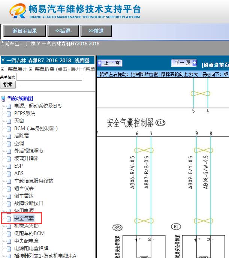Click the page icon beside 天窗
The height and width of the screenshot is (258, 229).
tap(9, 121)
